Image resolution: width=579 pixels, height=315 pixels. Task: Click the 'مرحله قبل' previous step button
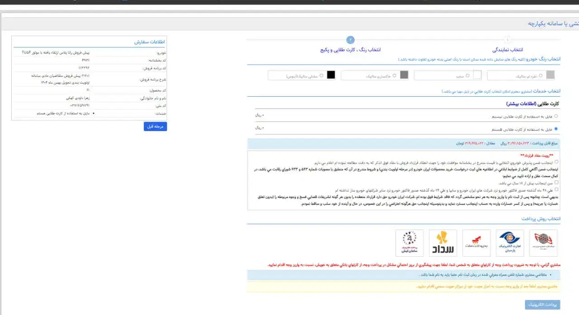coord(155,127)
